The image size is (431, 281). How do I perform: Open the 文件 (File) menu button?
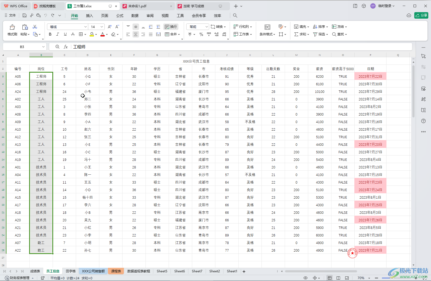pyautogui.click(x=10, y=16)
